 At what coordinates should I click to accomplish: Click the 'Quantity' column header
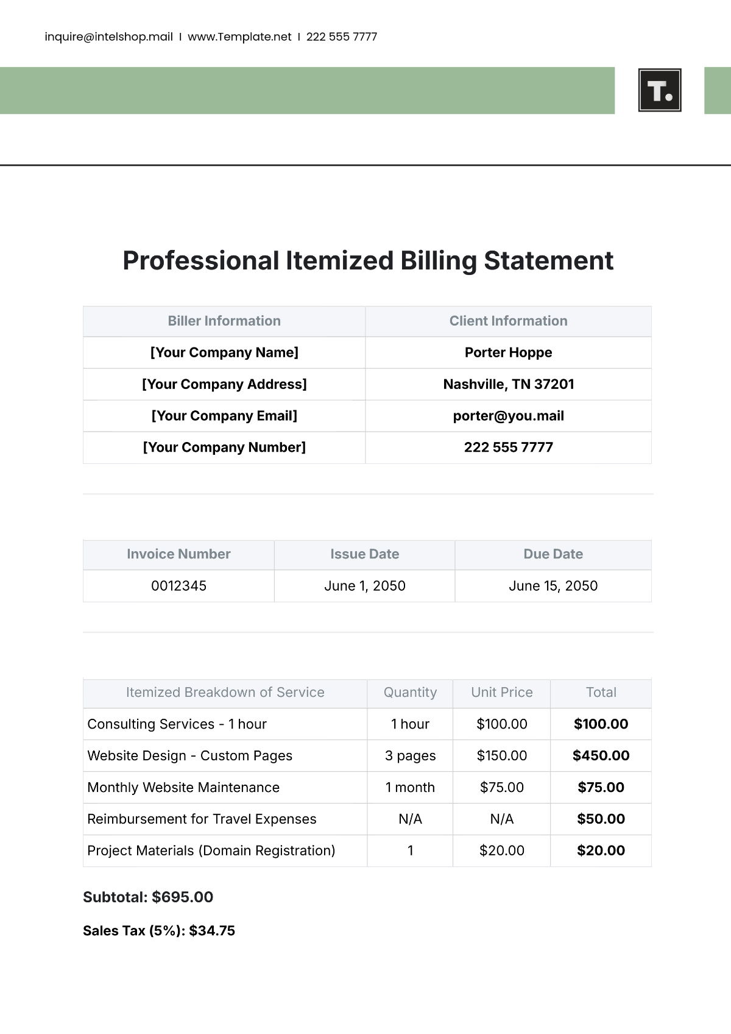click(x=410, y=693)
